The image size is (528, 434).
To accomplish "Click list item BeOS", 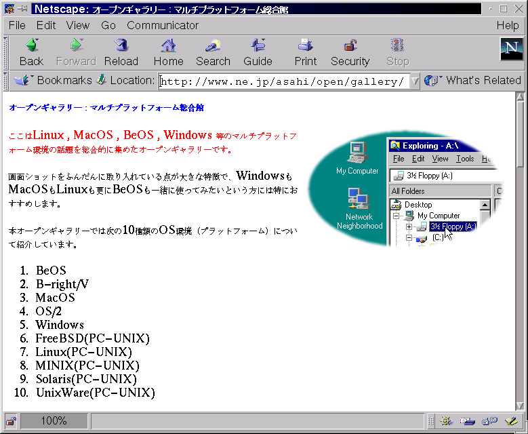I will (x=52, y=271).
